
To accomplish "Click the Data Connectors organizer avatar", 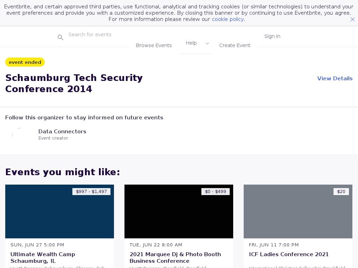I will pos(19,135).
